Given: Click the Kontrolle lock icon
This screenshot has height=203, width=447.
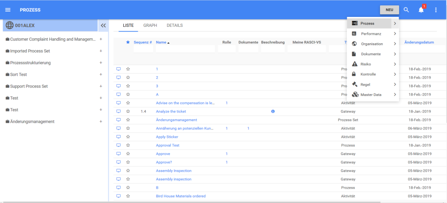Looking at the screenshot, I should coord(354,75).
